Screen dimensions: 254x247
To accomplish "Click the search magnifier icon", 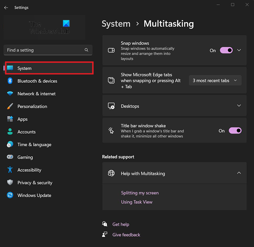I will click(86, 50).
